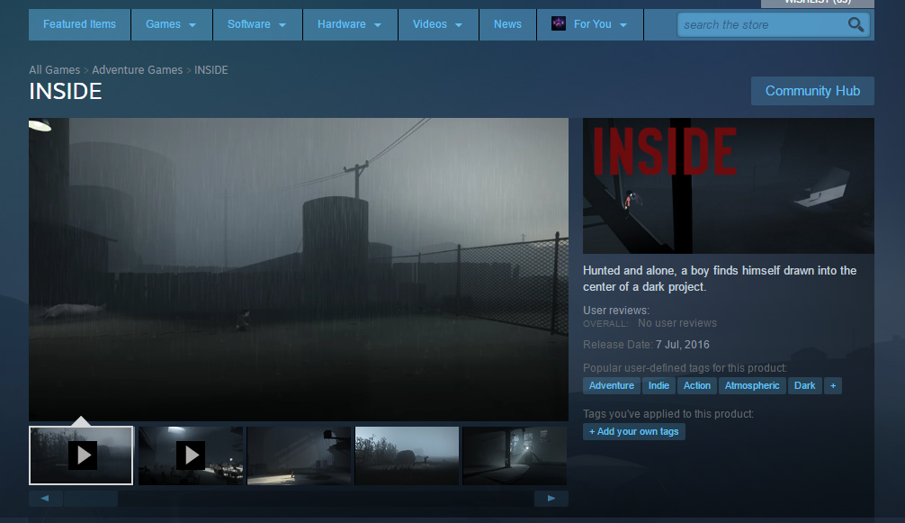Click the INSIDE header capsule image
The image size is (905, 523).
pyautogui.click(x=729, y=185)
